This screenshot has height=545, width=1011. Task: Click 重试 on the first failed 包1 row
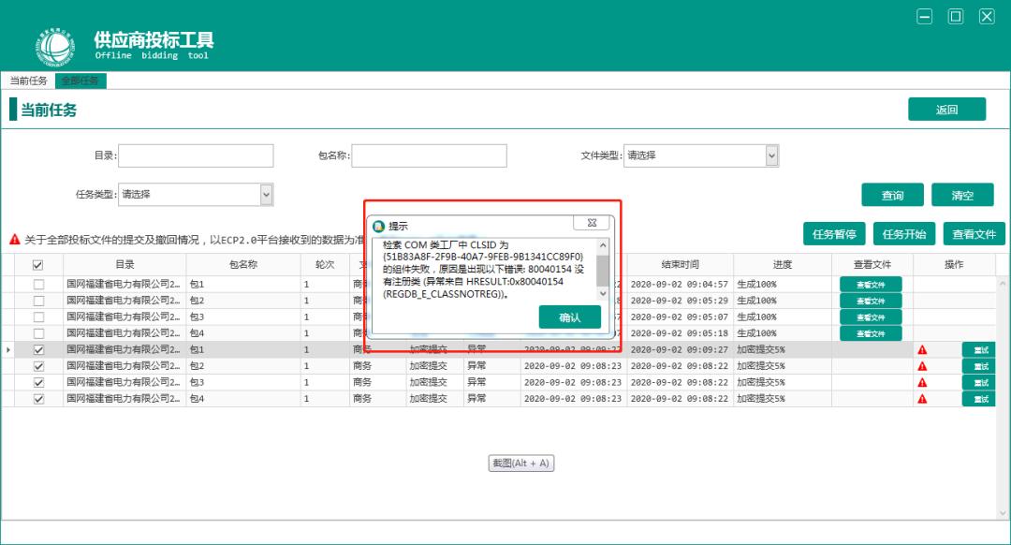point(979,349)
